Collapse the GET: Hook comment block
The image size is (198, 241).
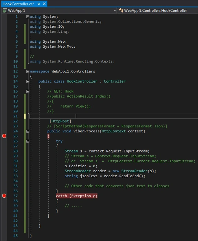tap(28, 91)
